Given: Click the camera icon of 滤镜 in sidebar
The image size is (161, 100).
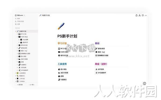Looking at the screenshot, I should [x=19, y=62].
